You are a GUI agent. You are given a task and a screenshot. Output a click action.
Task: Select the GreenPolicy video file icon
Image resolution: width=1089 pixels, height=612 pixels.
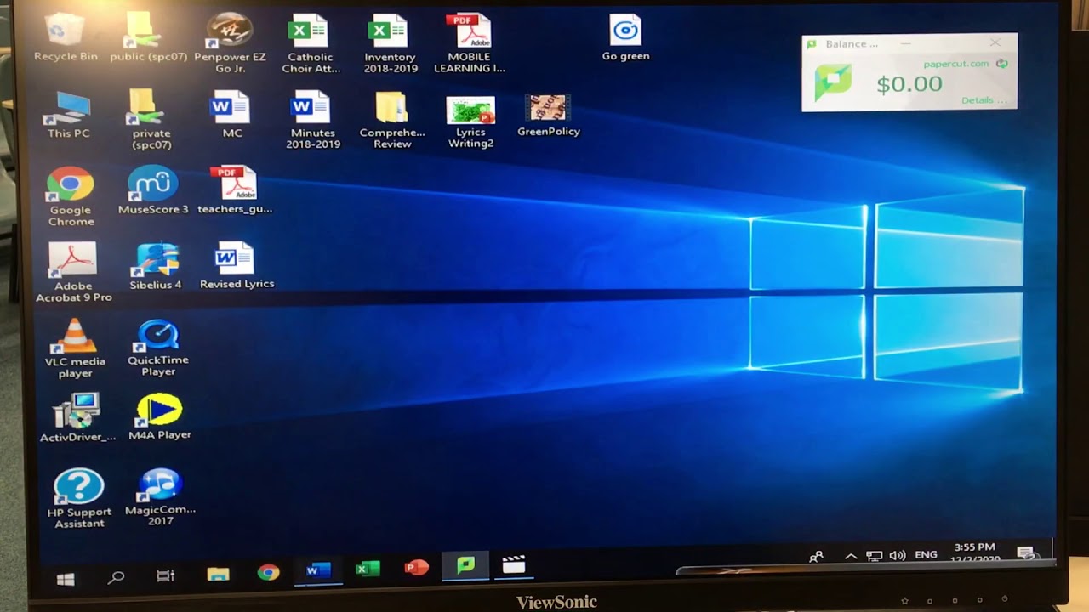tap(549, 116)
